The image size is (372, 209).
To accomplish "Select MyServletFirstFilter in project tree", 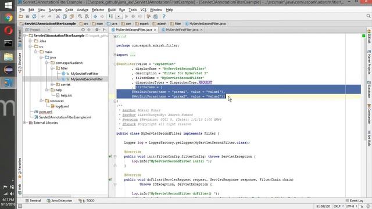I will coord(84,74).
